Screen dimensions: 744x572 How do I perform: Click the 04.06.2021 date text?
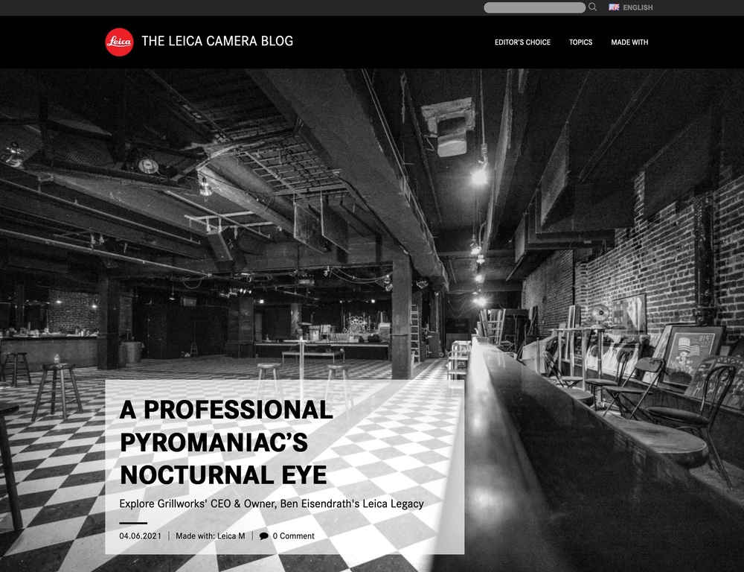click(140, 536)
